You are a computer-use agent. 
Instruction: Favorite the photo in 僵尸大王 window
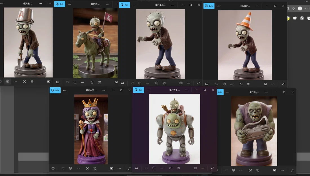146,168
